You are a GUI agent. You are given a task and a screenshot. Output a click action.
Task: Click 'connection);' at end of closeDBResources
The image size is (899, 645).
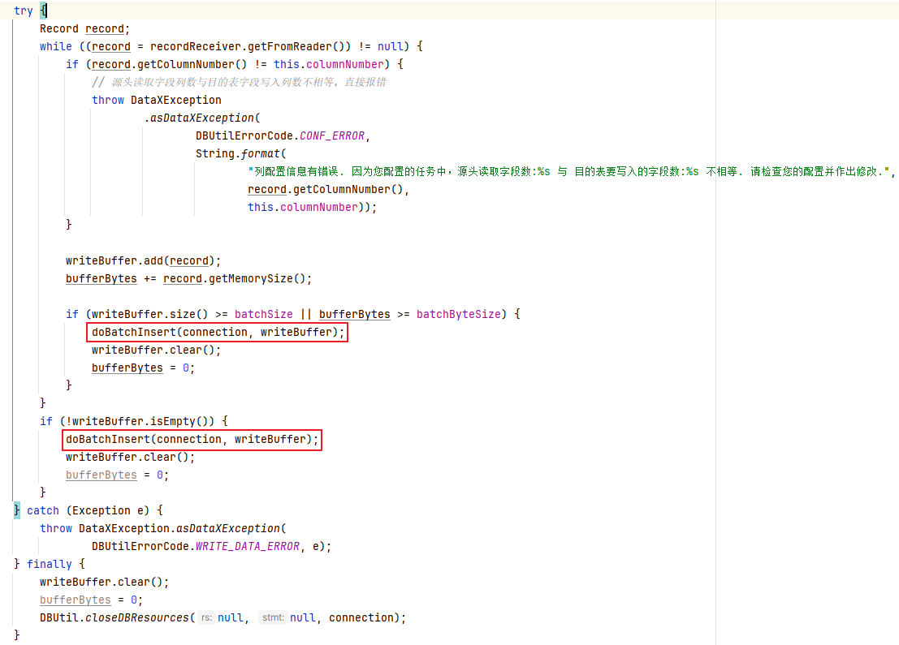click(367, 617)
